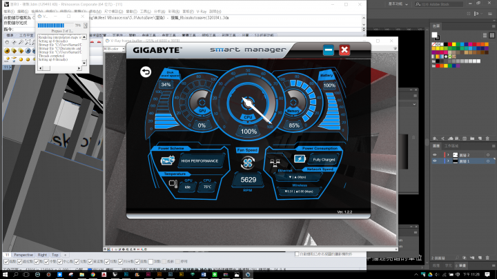Click the Fully Charged status button
Screen dimensions: 497x279
(324, 159)
